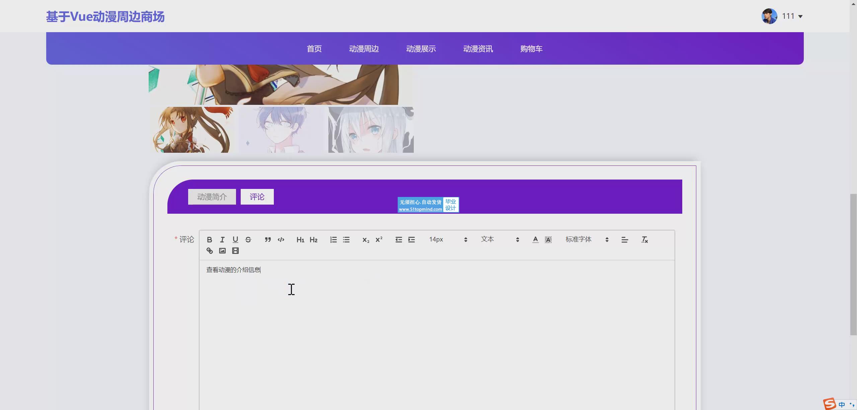Create a bulleted list

click(x=346, y=240)
